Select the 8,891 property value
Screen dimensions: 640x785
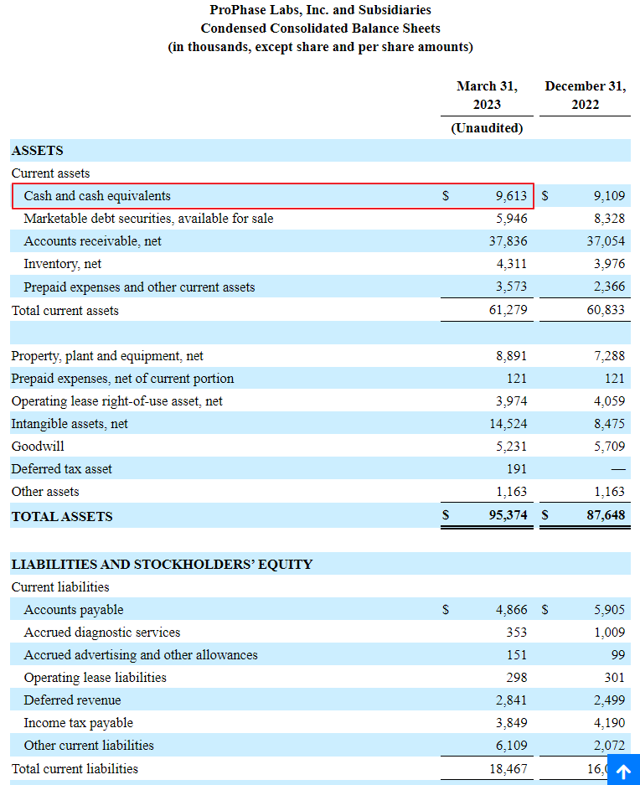pos(511,356)
